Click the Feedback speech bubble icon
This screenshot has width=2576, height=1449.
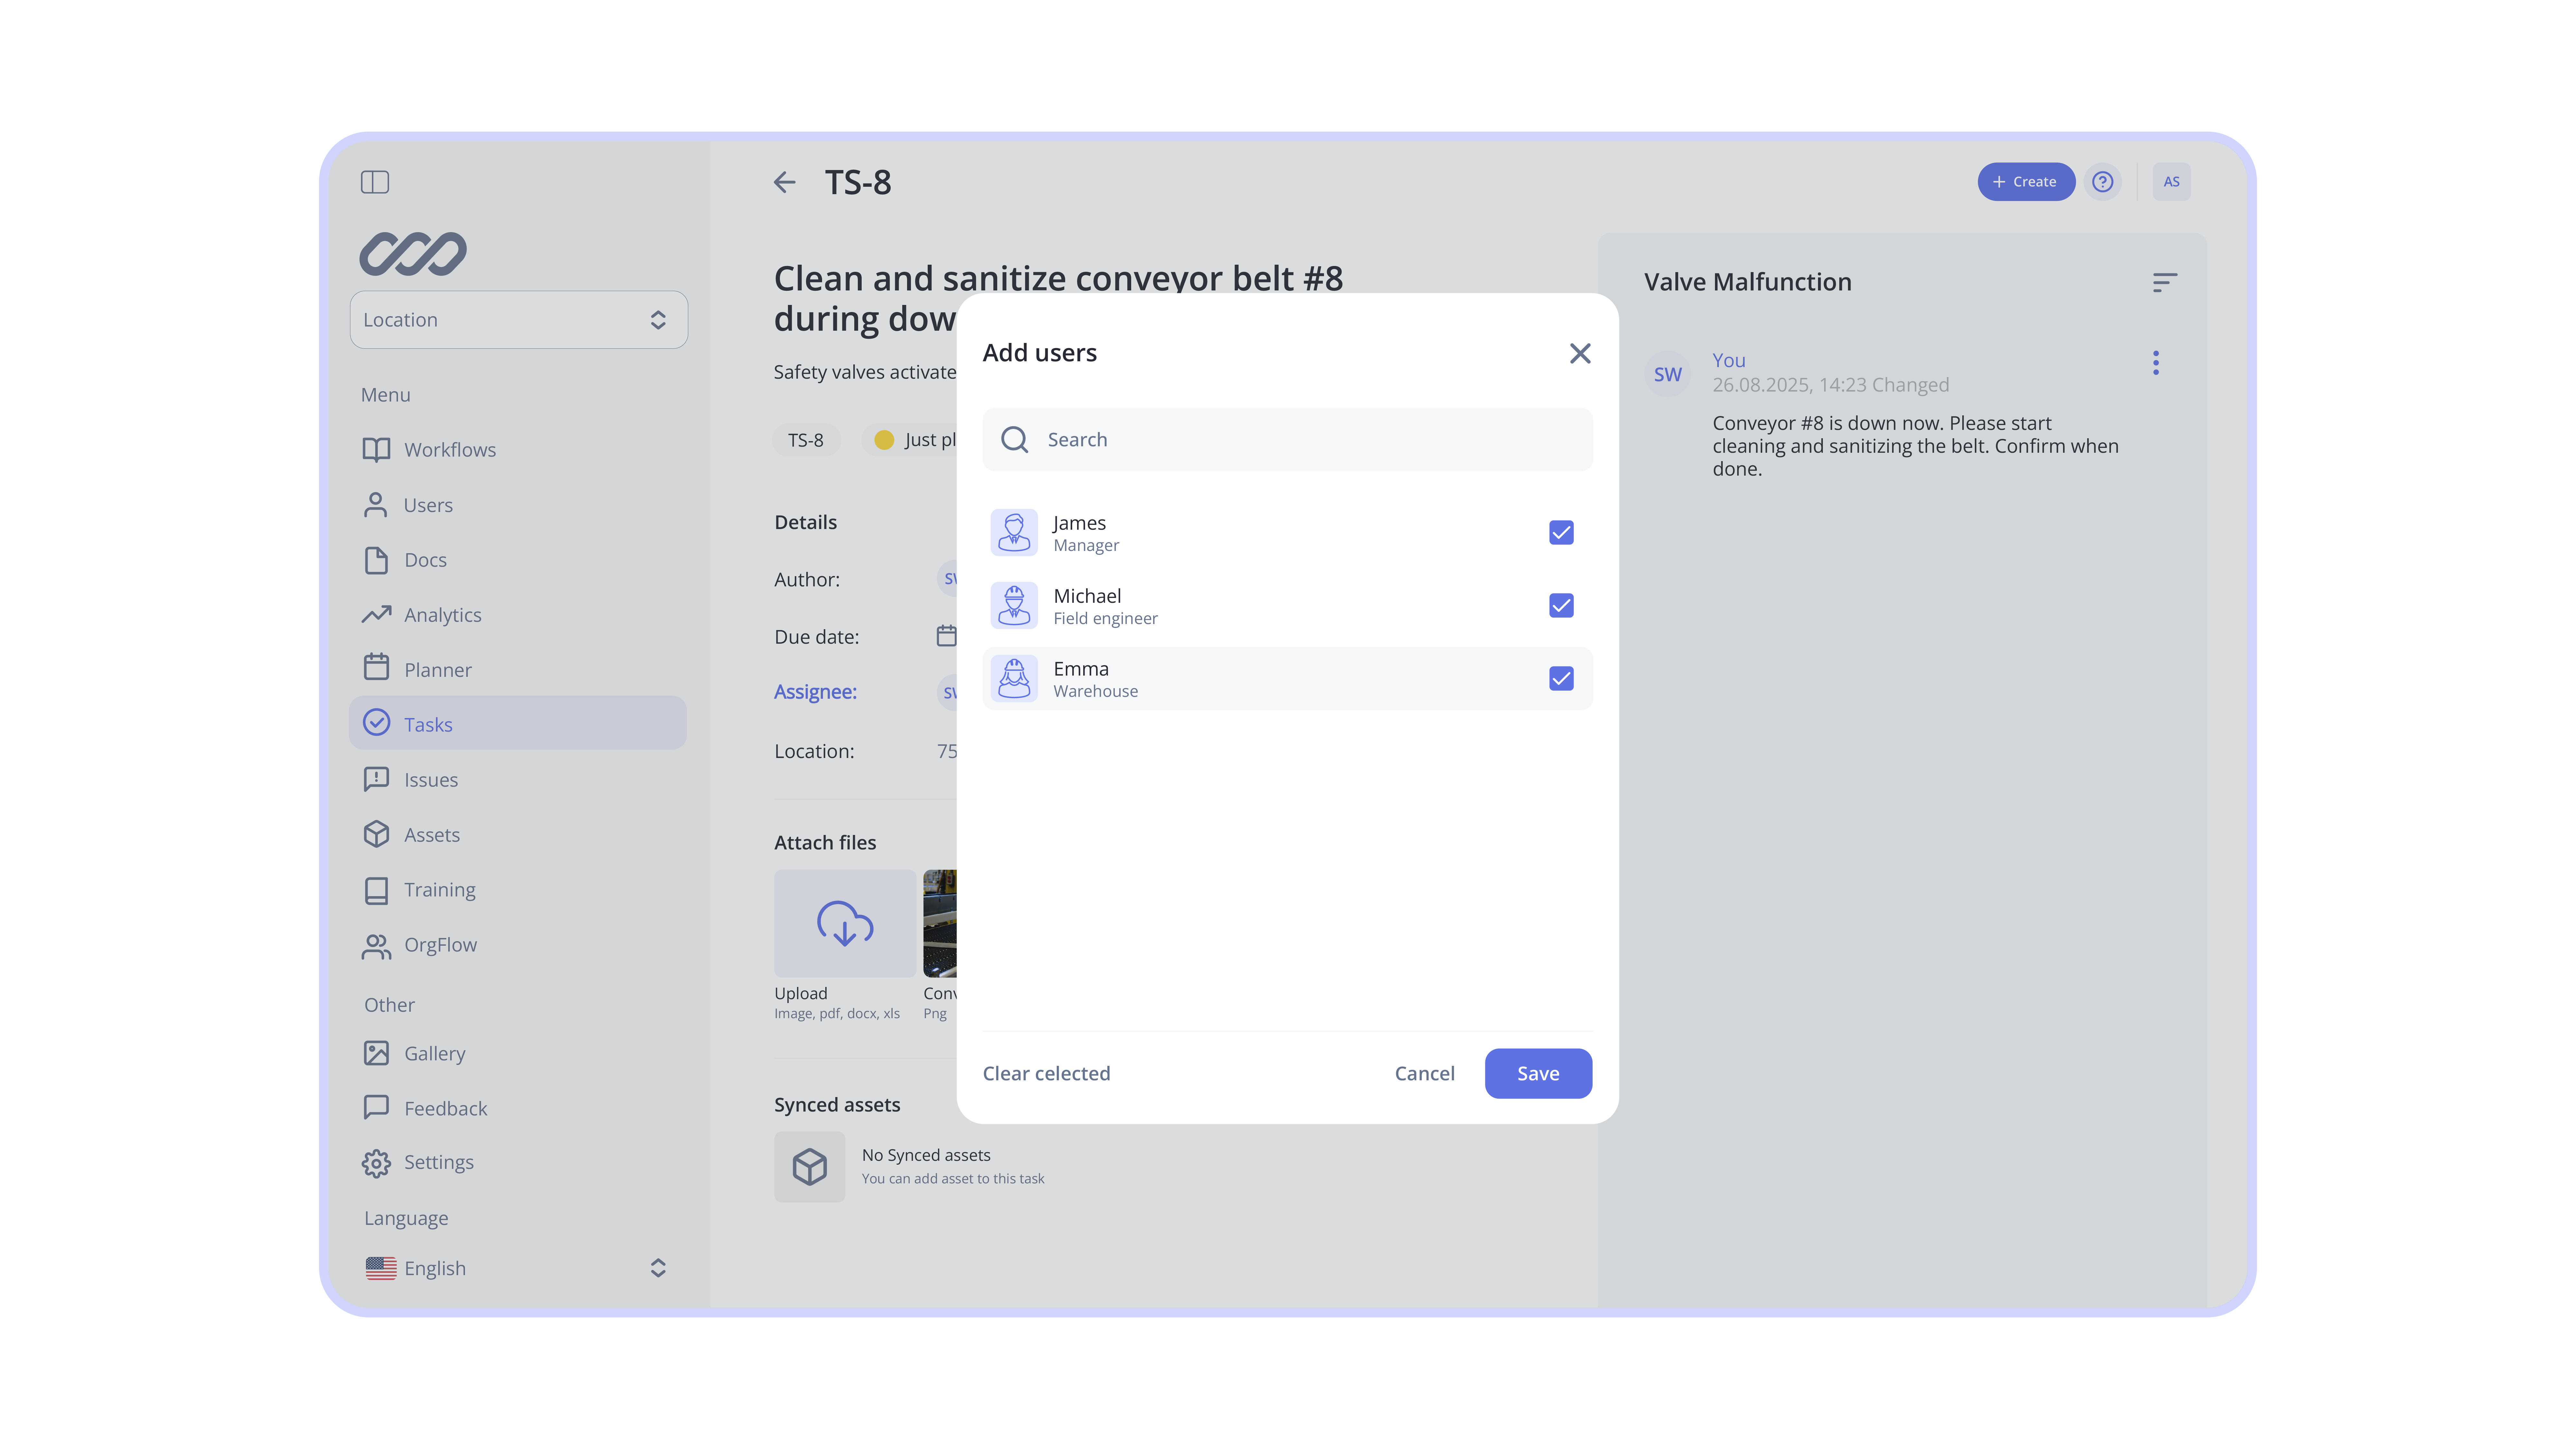click(x=376, y=1107)
